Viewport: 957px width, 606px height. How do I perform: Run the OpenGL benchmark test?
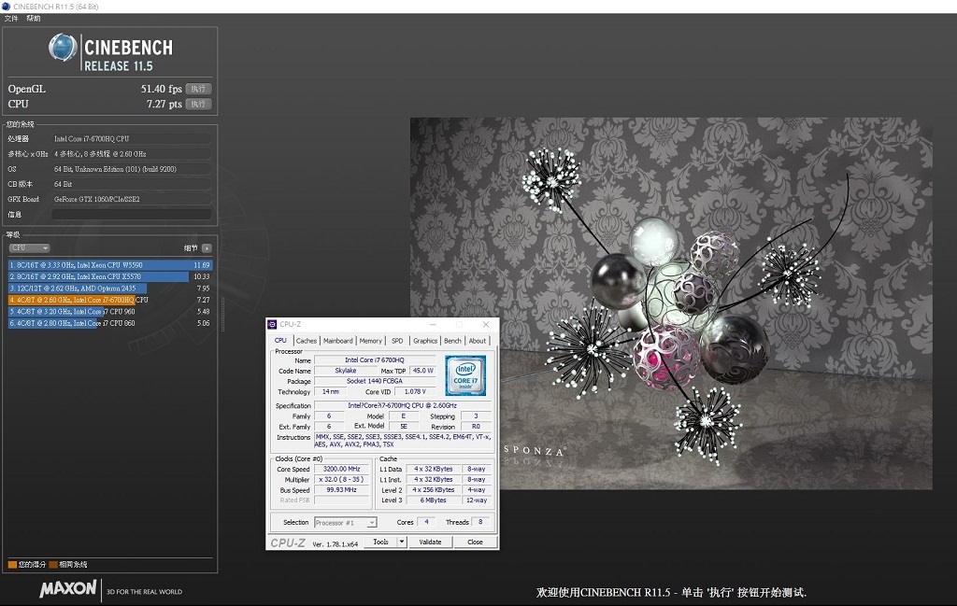[198, 89]
